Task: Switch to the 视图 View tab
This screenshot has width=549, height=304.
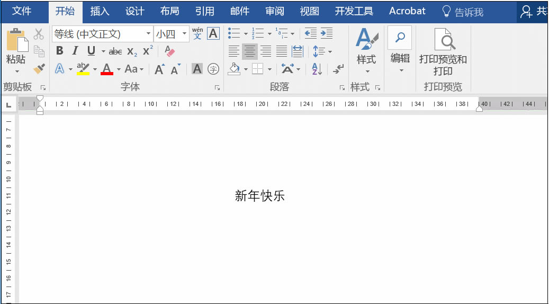Action: (x=310, y=11)
